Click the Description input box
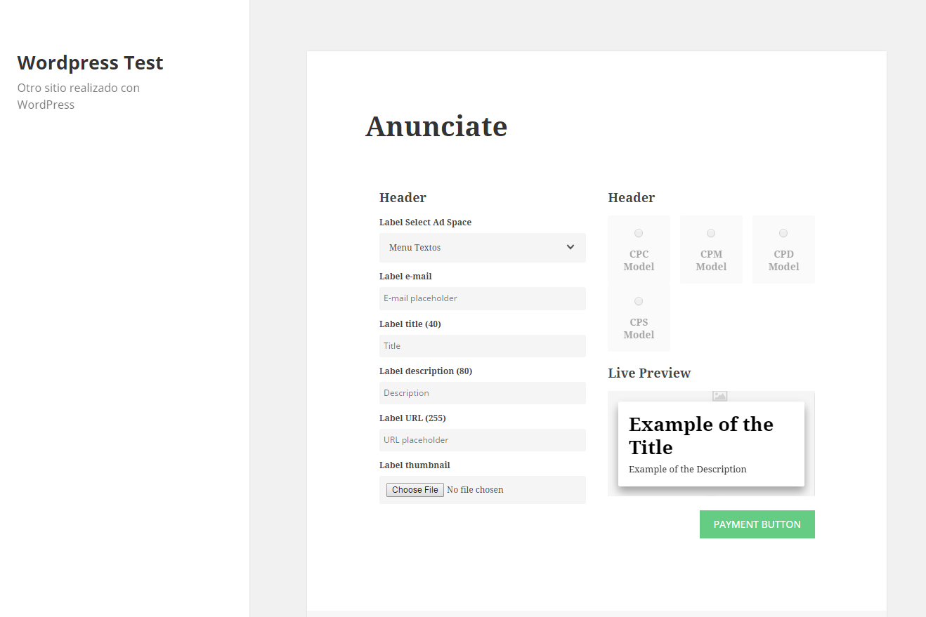 point(482,393)
